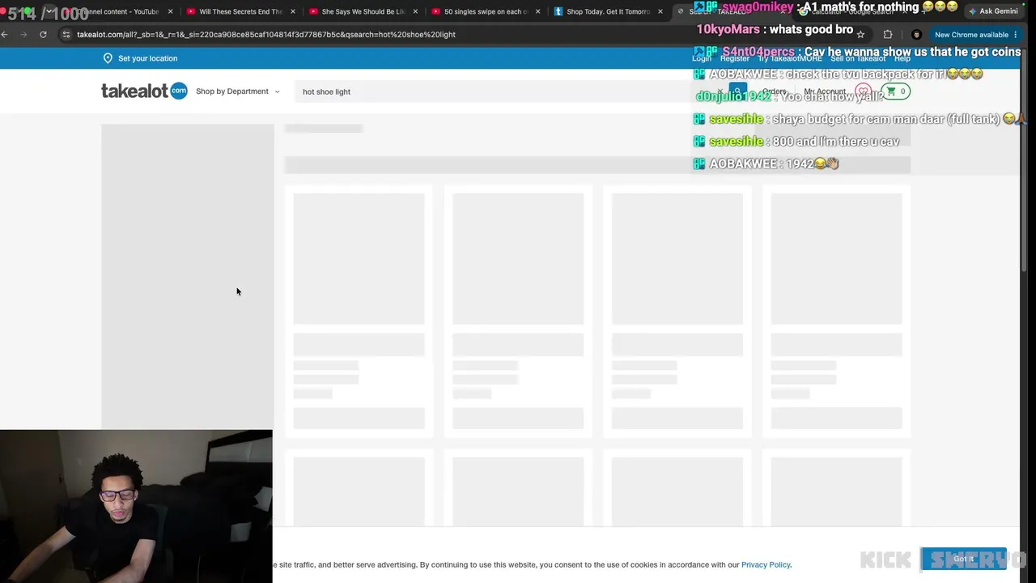
Task: Bookmark this page with the star icon
Action: [x=860, y=35]
